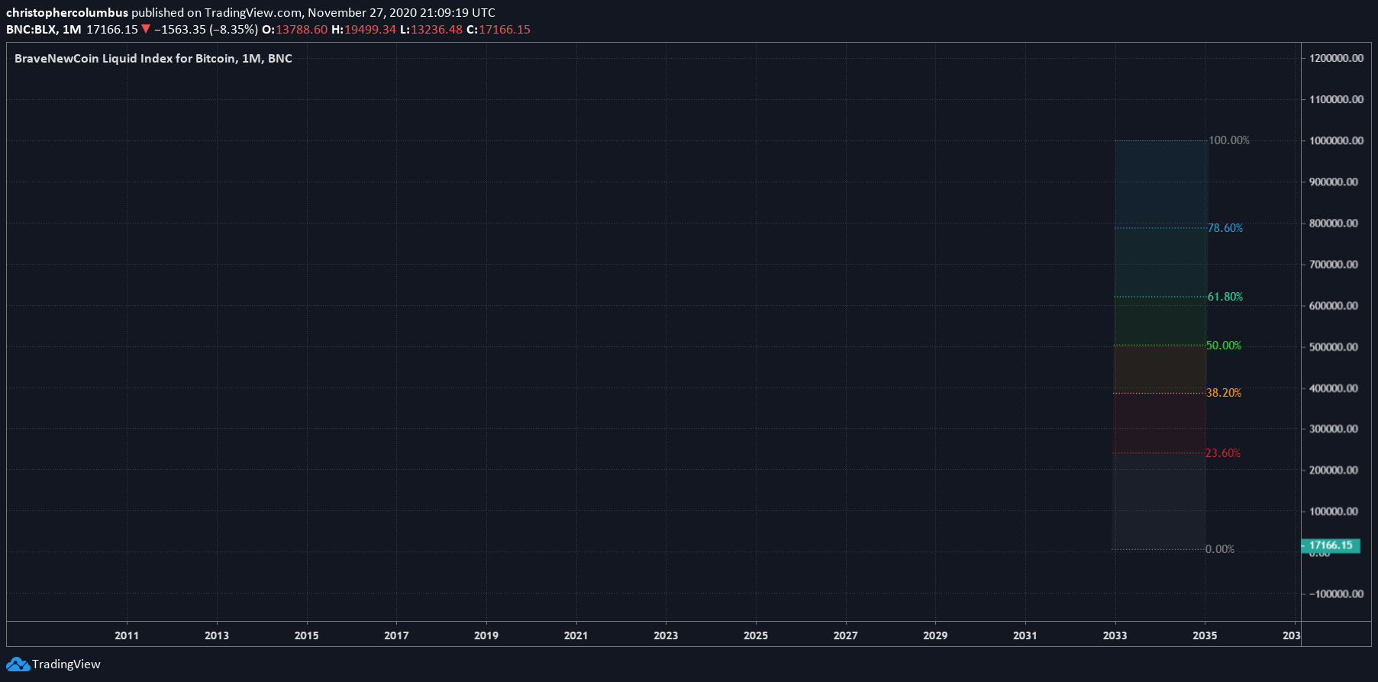Screen dimensions: 1378x682
Task: Click the green zone between 50.00% and 61.80%
Action: tap(1160, 321)
